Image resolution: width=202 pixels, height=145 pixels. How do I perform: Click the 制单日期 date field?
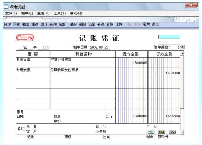tap(100, 48)
